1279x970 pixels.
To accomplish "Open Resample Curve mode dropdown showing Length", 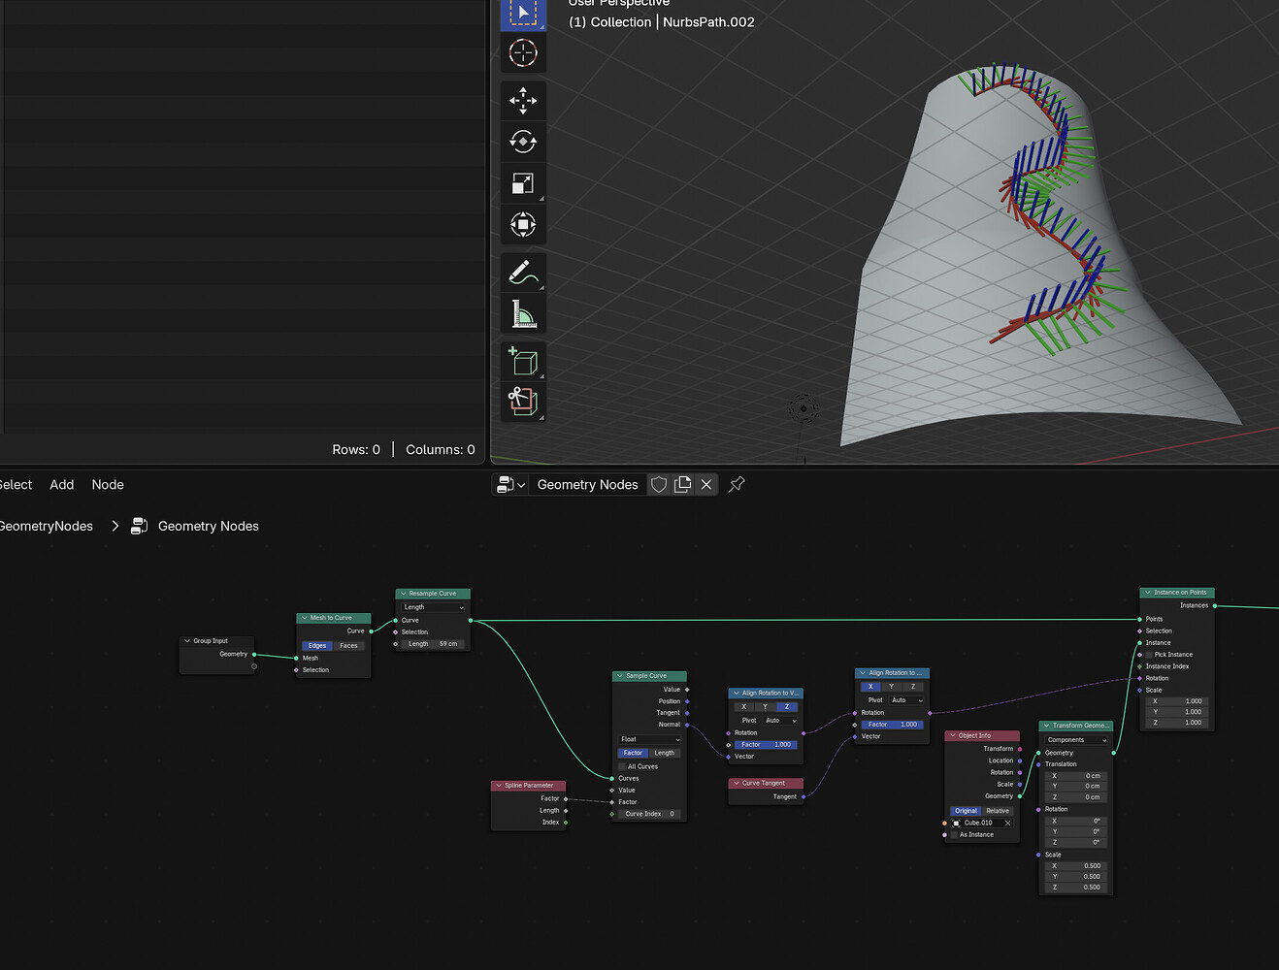I will (433, 607).
